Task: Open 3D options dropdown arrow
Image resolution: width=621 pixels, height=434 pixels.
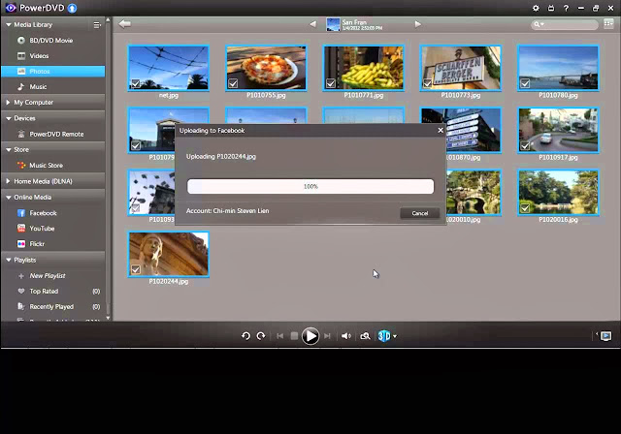Action: (x=395, y=336)
